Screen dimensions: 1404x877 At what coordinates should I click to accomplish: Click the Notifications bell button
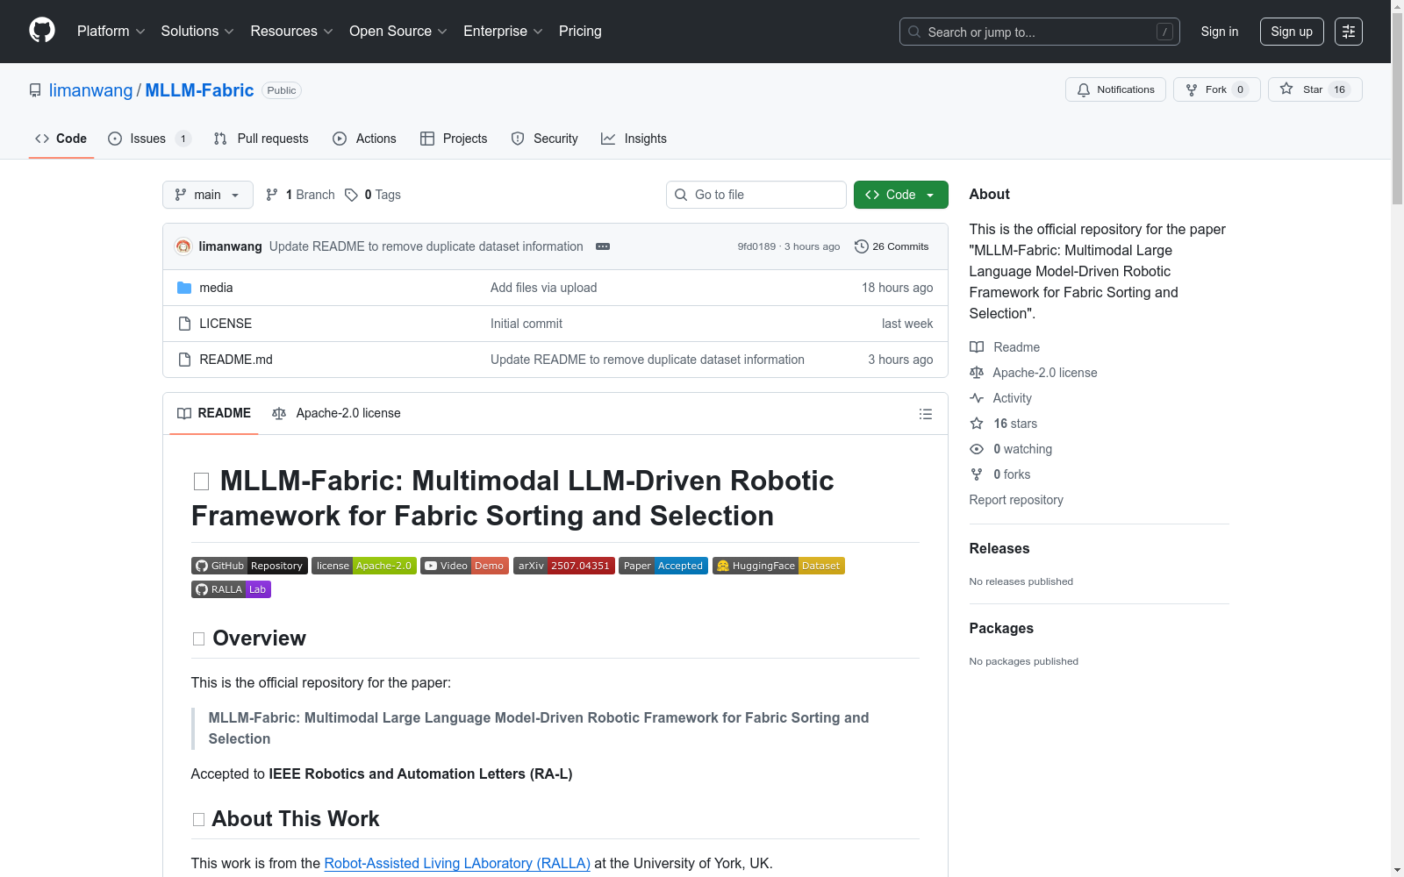pos(1115,89)
